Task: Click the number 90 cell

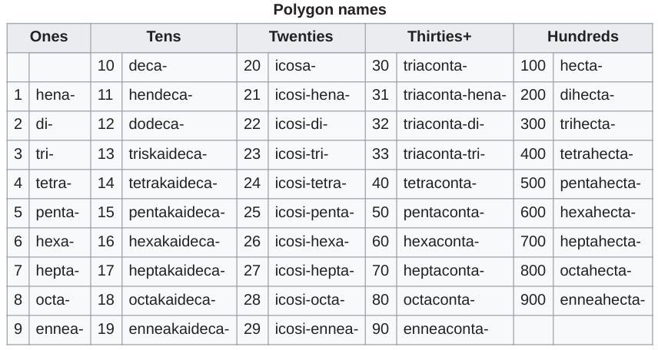Action: point(381,330)
